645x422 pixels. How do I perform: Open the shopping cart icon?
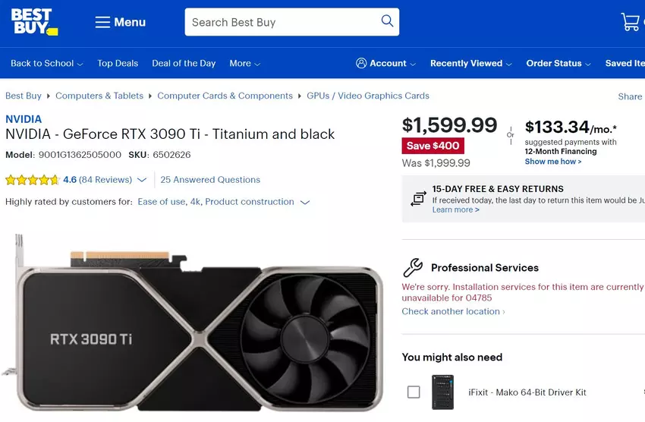(x=631, y=22)
